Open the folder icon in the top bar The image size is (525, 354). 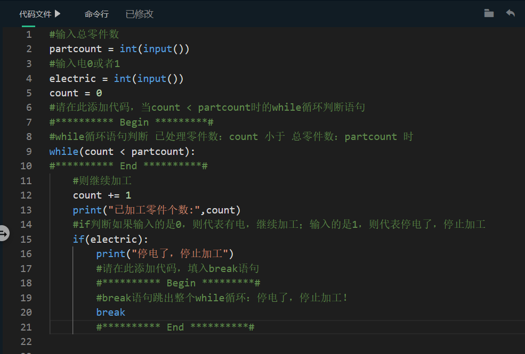pyautogui.click(x=489, y=13)
